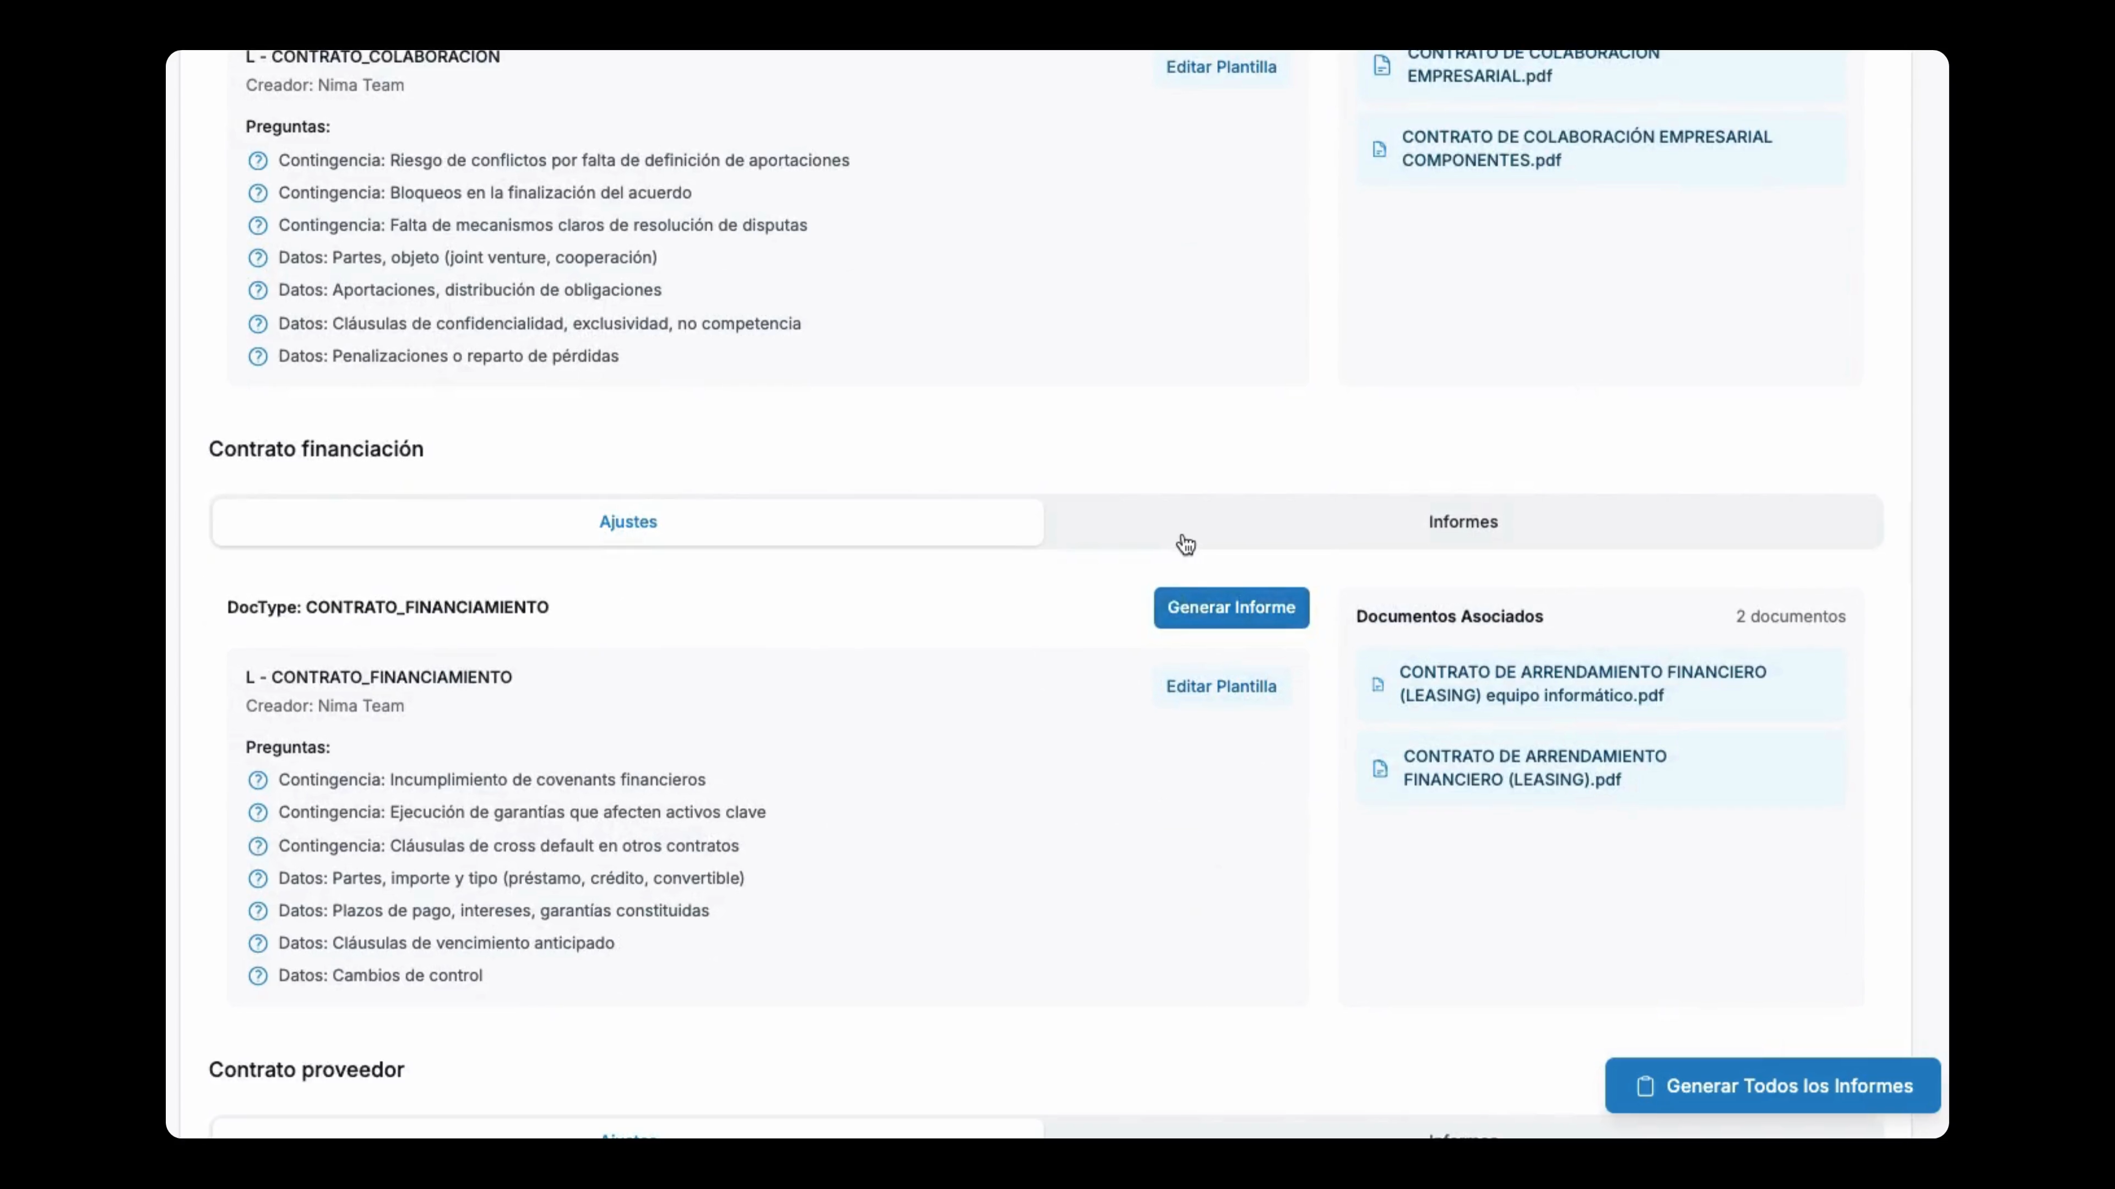Click question icon beside 'Penalizaciones o reparto de pérdidas'
The width and height of the screenshot is (2115, 1189).
tap(258, 356)
